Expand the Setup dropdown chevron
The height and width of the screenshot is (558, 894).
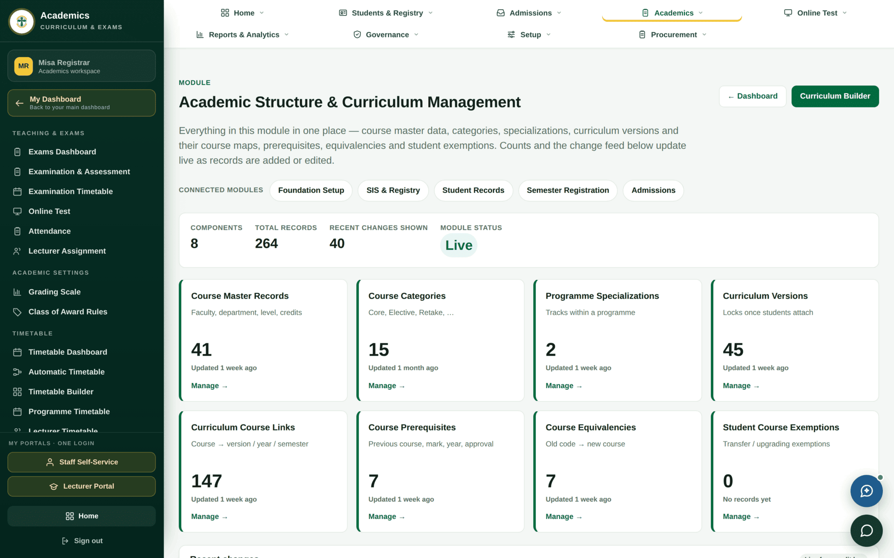click(549, 34)
